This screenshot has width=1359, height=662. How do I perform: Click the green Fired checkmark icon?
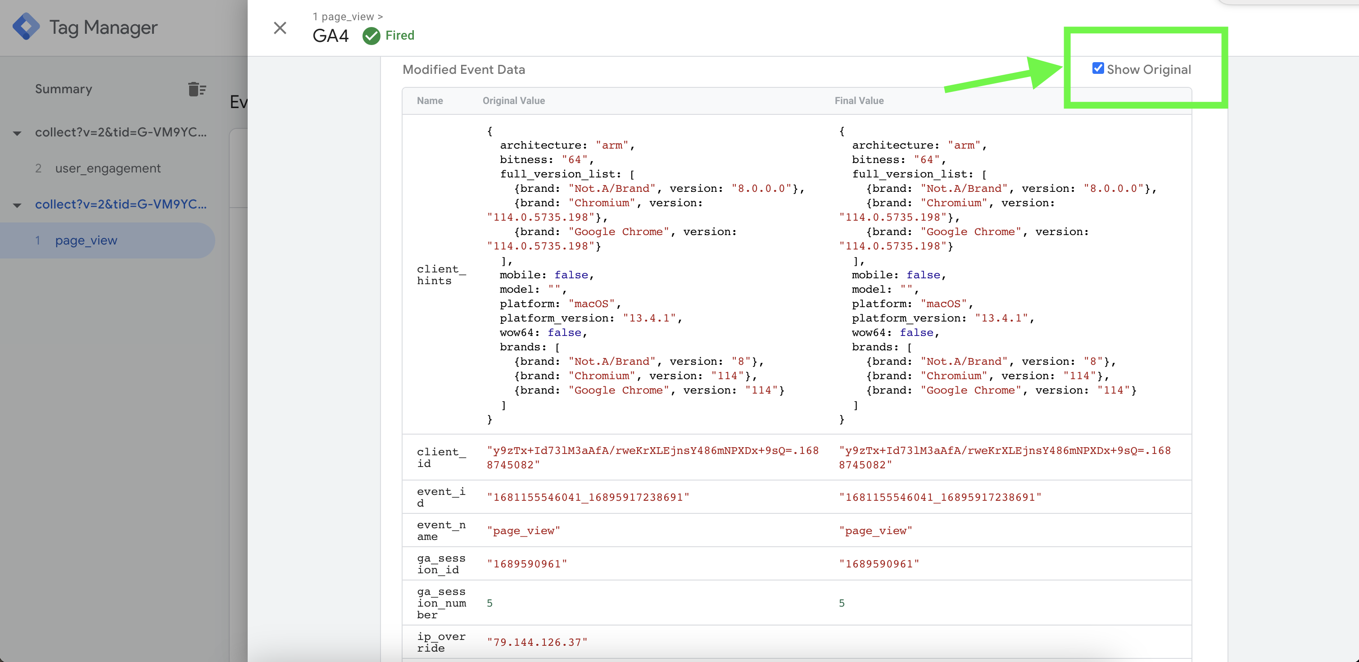click(x=371, y=36)
